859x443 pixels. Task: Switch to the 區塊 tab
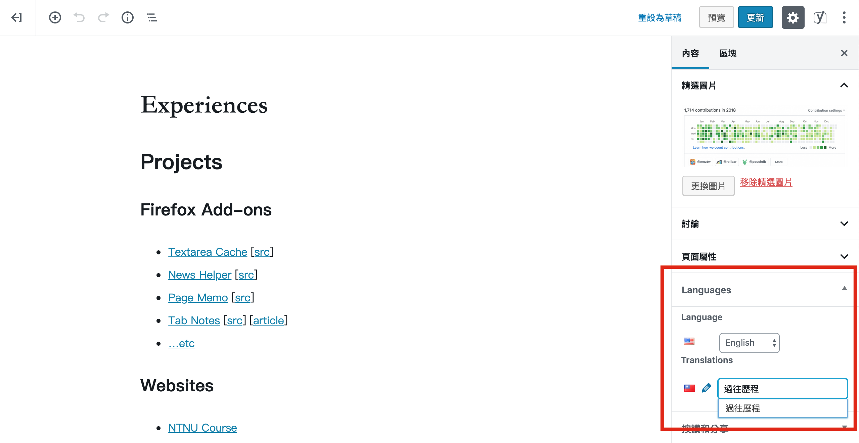tap(728, 53)
